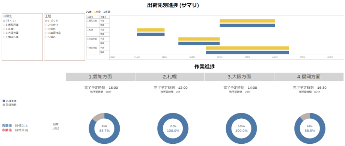
Task: Click the 04PM axis label
Action: coord(274,57)
